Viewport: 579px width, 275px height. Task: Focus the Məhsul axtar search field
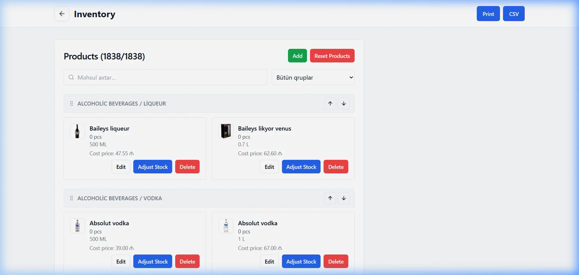click(165, 77)
